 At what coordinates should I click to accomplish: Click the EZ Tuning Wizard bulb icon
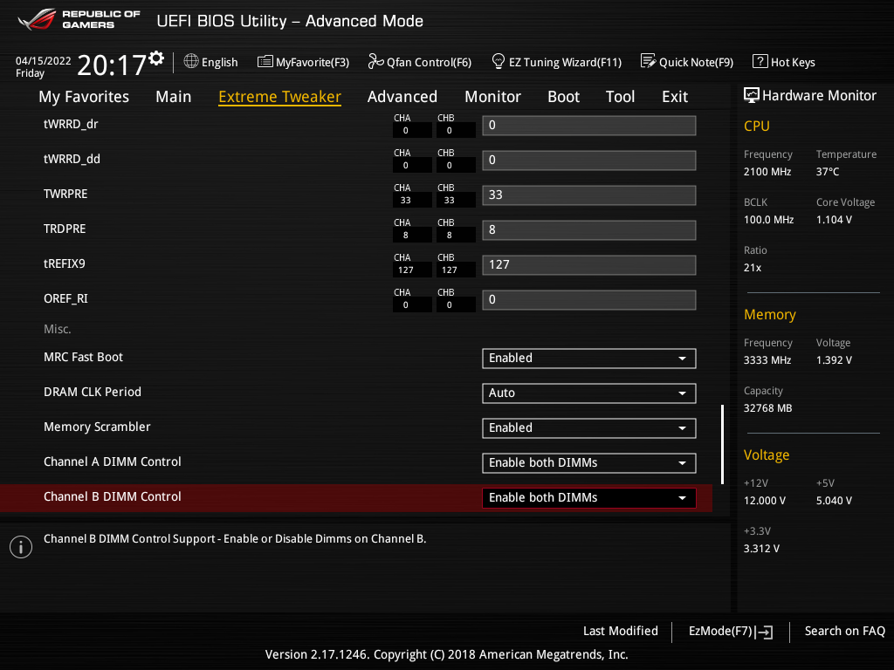[499, 61]
